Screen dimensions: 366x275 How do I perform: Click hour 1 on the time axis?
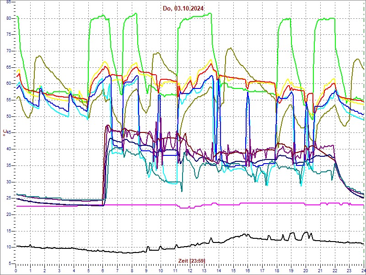click(x=30, y=270)
